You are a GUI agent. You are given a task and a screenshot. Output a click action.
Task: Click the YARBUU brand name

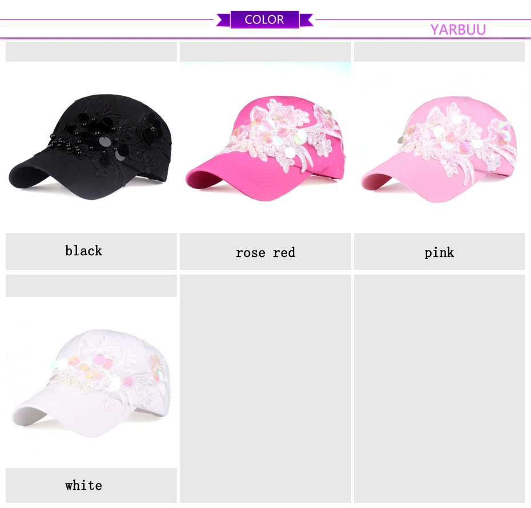(458, 30)
